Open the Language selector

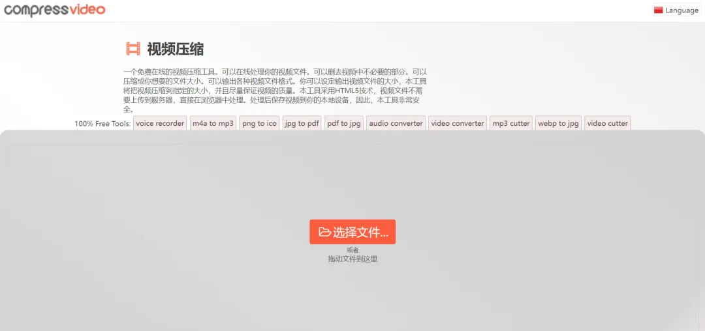(676, 10)
